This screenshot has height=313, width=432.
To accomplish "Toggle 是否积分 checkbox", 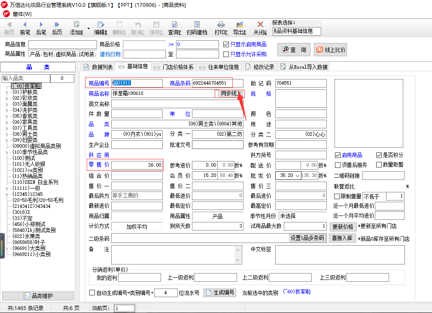I will 379,155.
